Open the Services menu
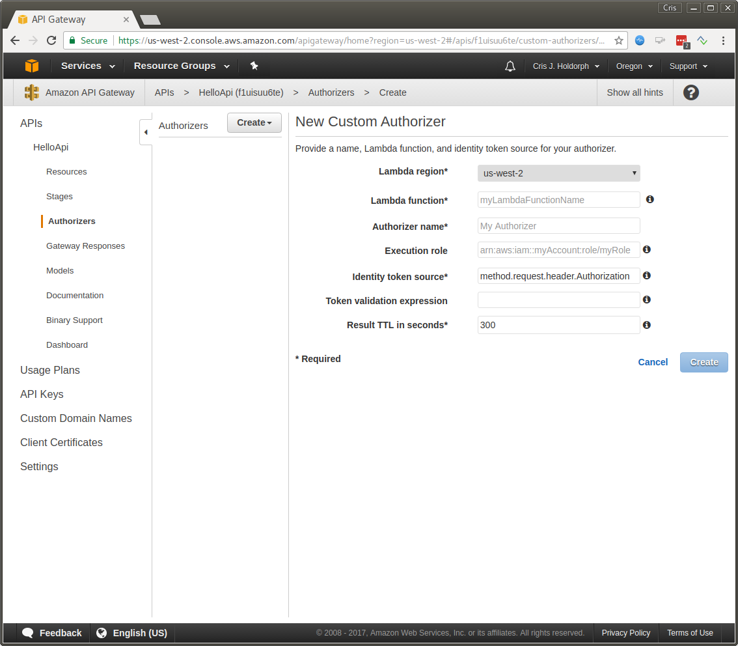 point(88,66)
